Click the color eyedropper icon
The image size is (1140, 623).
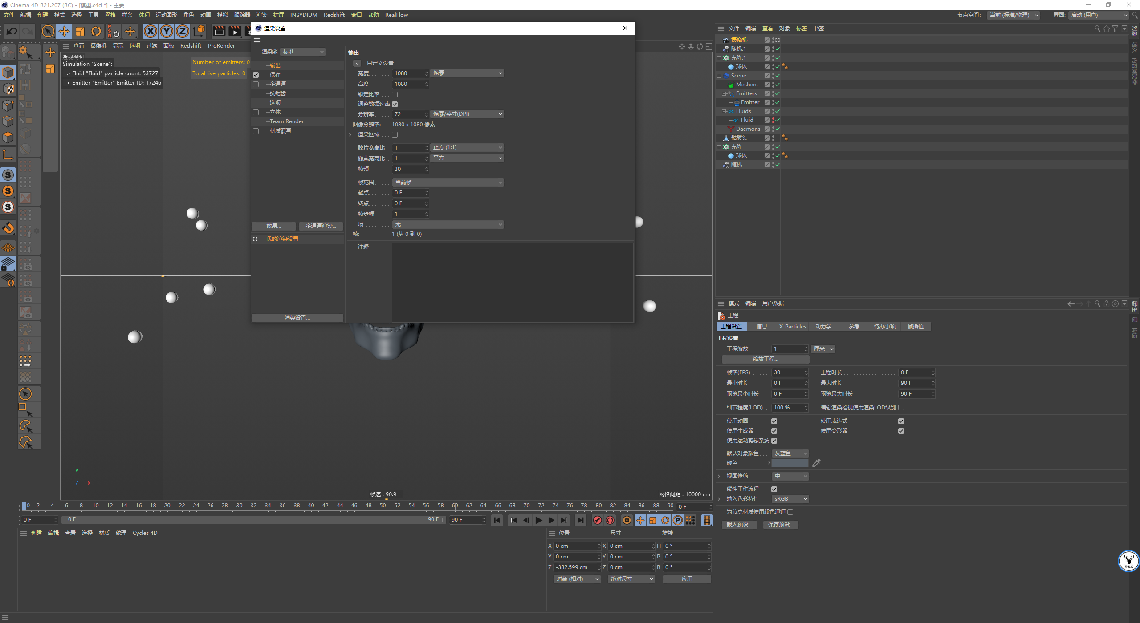[816, 463]
